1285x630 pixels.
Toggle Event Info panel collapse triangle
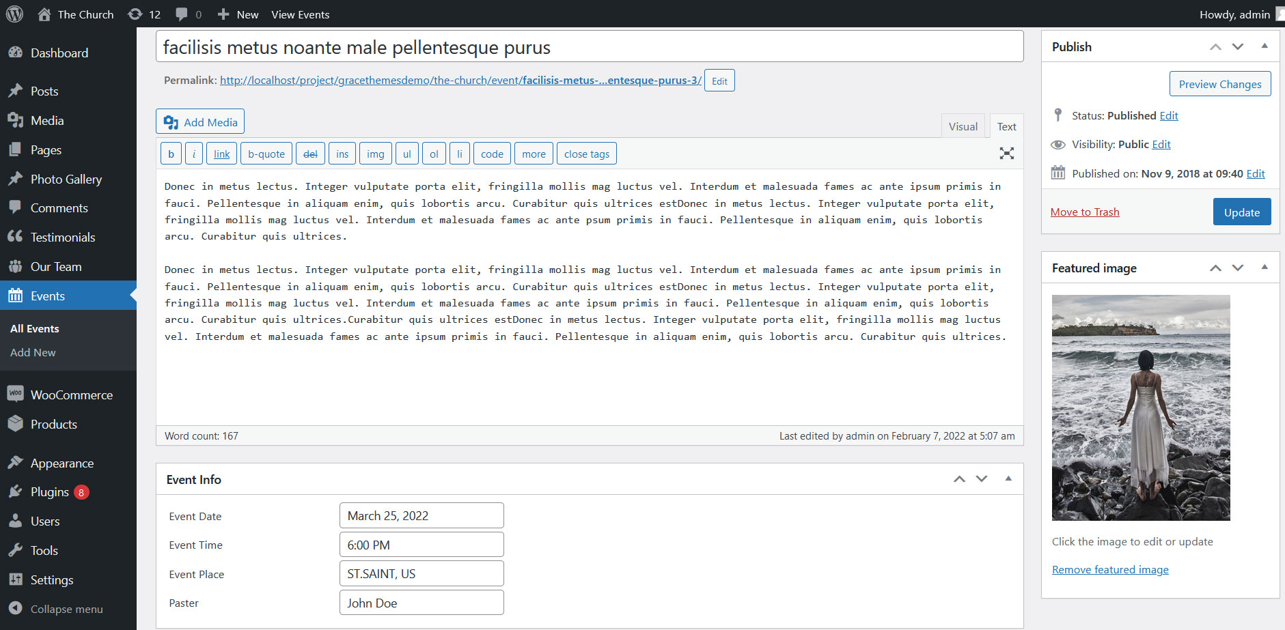(x=1008, y=478)
